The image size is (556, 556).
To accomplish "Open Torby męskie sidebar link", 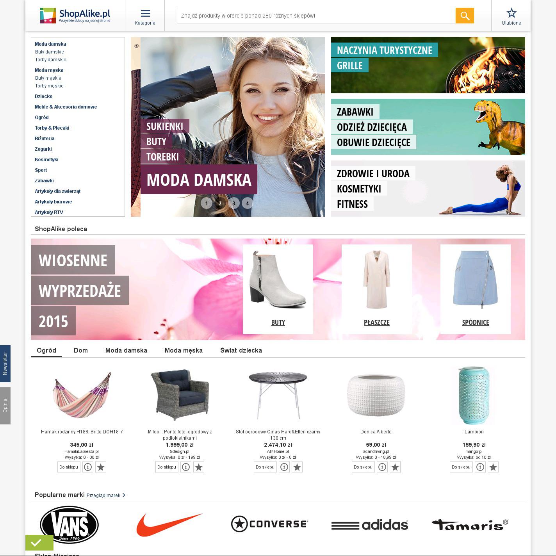I will (x=49, y=86).
